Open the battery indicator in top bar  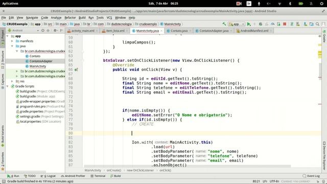301,4
